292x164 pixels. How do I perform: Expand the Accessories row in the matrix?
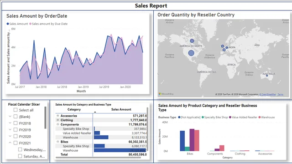pyautogui.click(x=58, y=116)
